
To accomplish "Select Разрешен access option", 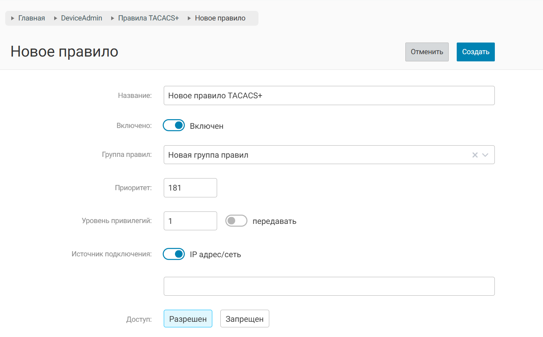I will (188, 319).
